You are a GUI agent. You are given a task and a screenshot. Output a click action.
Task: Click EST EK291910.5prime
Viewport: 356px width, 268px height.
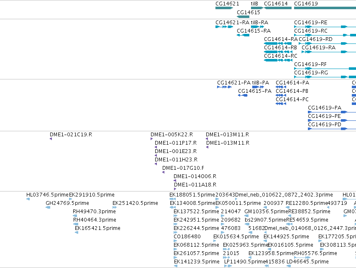tap(70, 199)
